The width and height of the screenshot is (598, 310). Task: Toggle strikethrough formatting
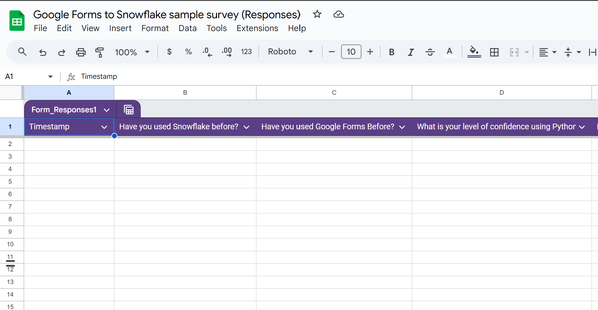tap(430, 52)
